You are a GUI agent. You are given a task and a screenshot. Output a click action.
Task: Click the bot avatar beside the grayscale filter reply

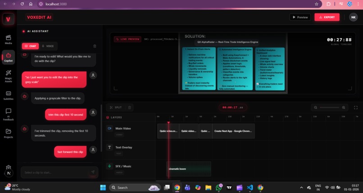(24, 96)
